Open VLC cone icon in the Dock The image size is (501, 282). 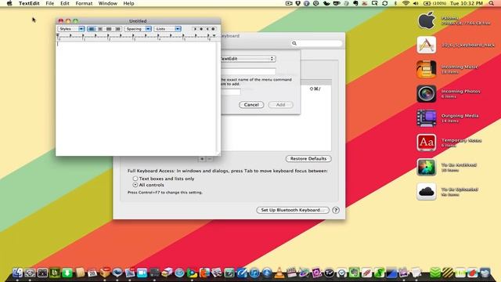279,273
